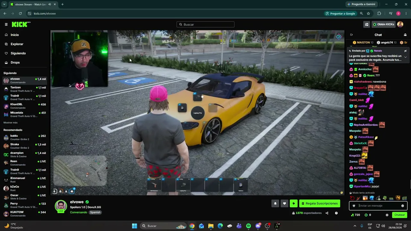411x231 pixels.
Task: Click the elvowe streamer avatar below video
Action: click(x=61, y=206)
